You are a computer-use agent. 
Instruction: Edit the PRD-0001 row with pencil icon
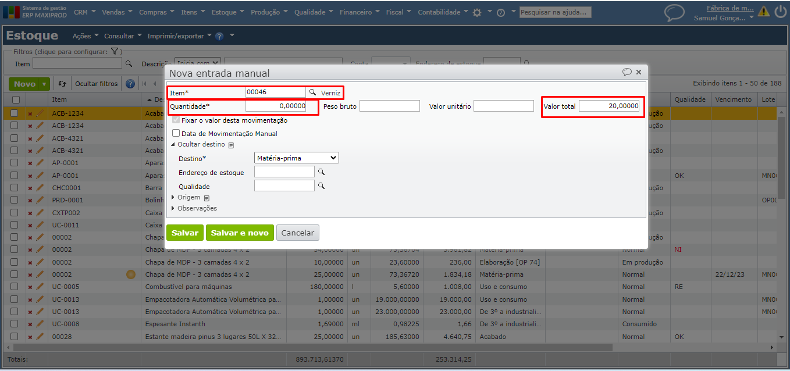point(40,200)
